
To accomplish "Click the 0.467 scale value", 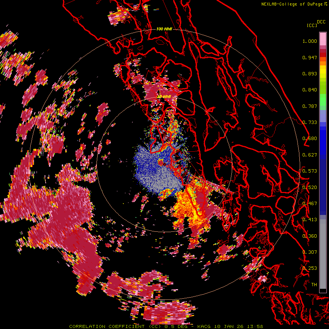I will coord(310,204).
